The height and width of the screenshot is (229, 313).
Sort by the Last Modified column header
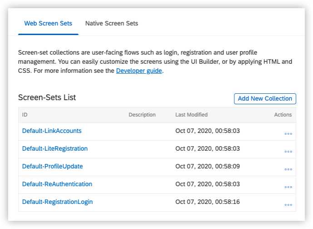191,115
